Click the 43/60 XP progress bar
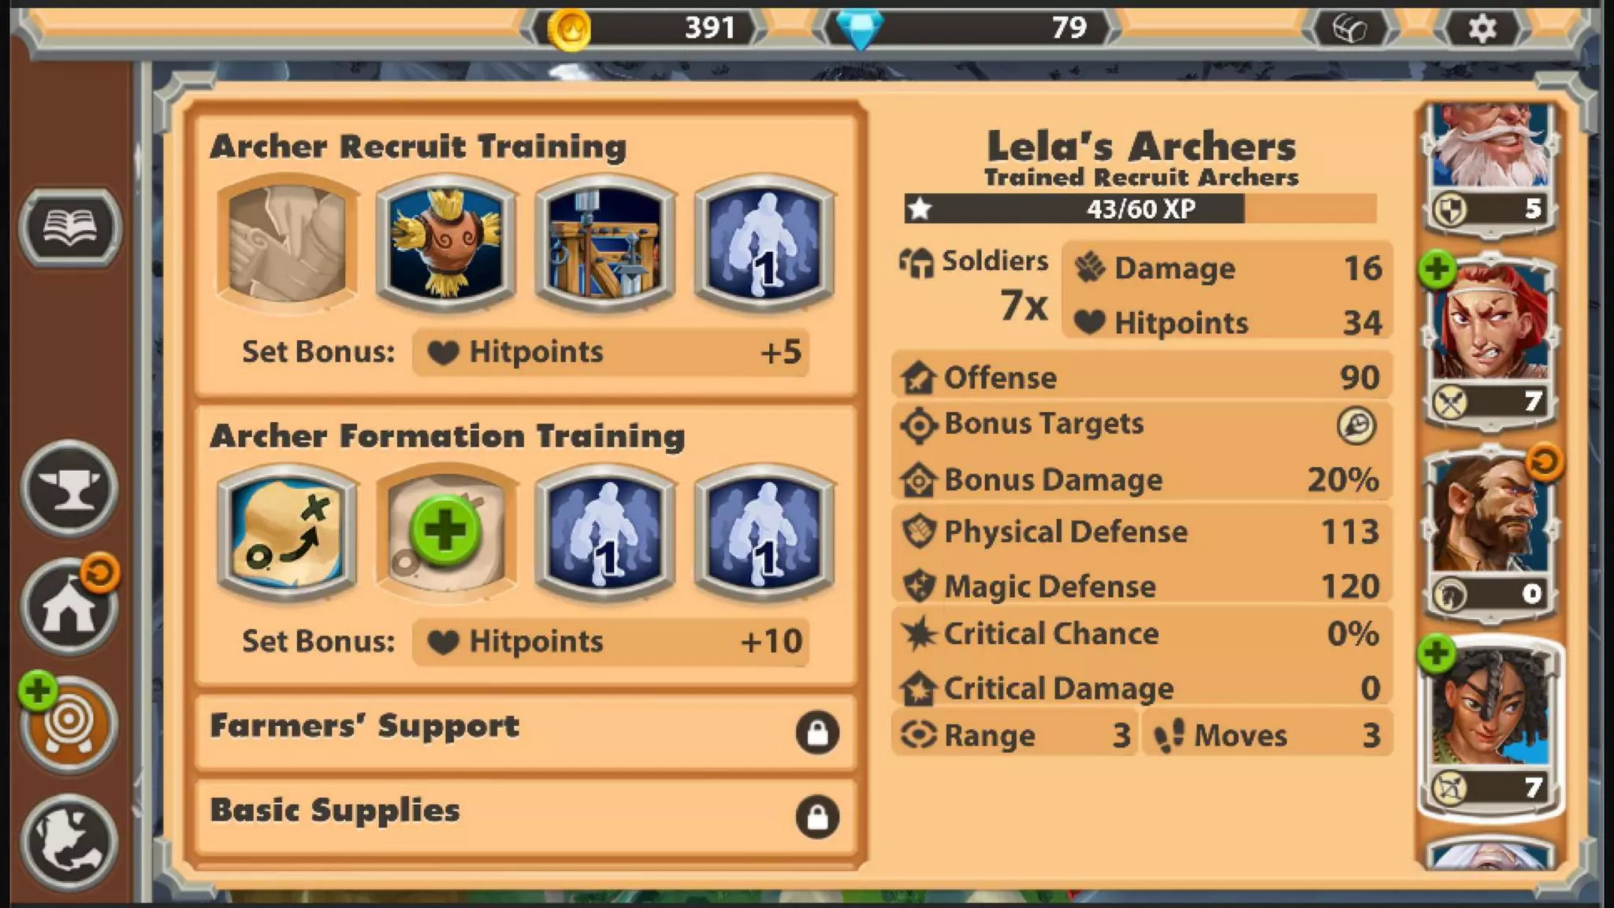The width and height of the screenshot is (1614, 908). 1140,209
